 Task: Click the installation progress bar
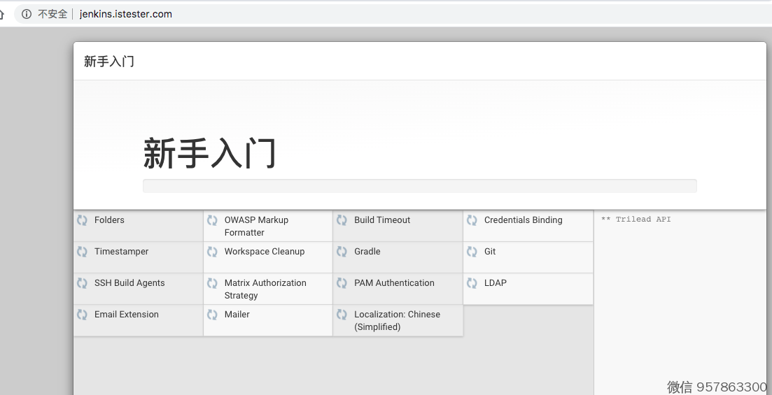(419, 186)
